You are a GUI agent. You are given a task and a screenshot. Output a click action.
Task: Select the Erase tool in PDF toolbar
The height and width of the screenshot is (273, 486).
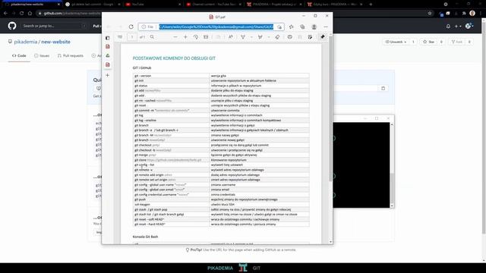point(277,37)
